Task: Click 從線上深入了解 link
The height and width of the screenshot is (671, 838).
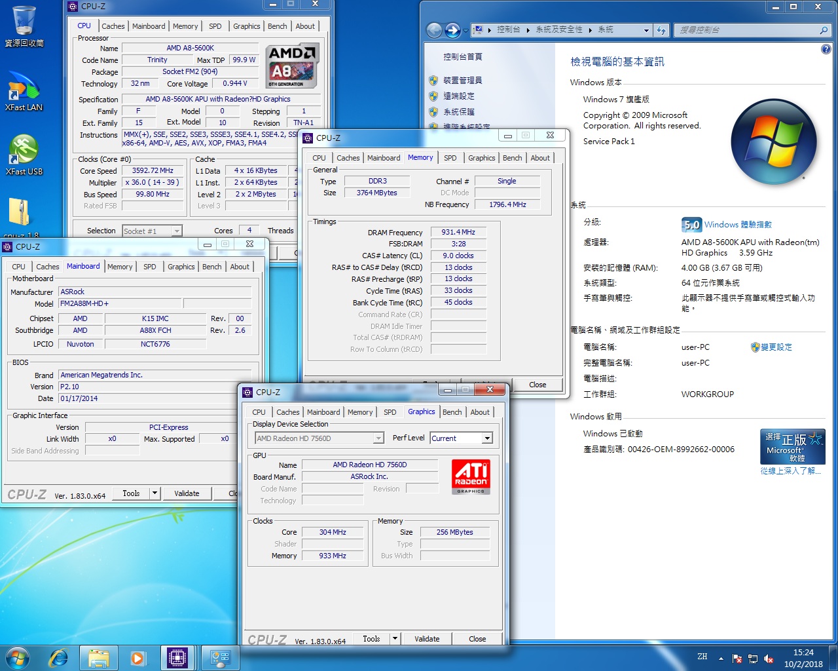Action: pos(790,471)
